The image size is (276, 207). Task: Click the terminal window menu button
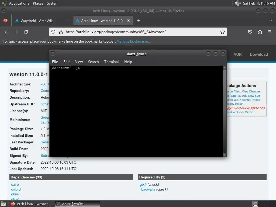click(x=53, y=53)
